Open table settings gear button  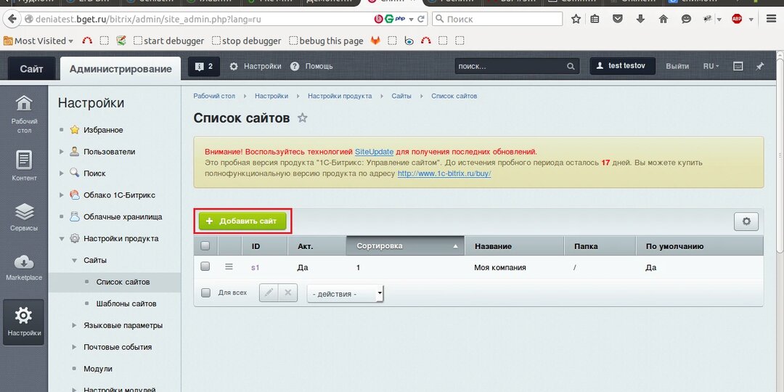click(x=746, y=221)
